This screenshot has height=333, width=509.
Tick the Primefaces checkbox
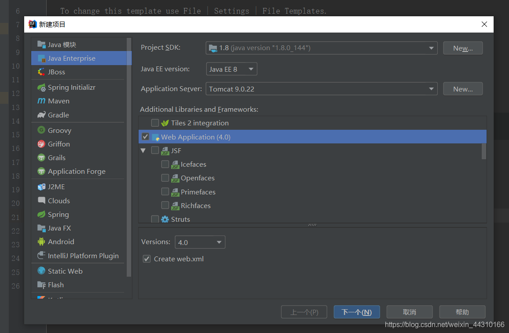(165, 191)
